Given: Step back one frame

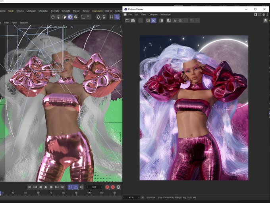Looking at the screenshot, I should [x=40, y=187].
